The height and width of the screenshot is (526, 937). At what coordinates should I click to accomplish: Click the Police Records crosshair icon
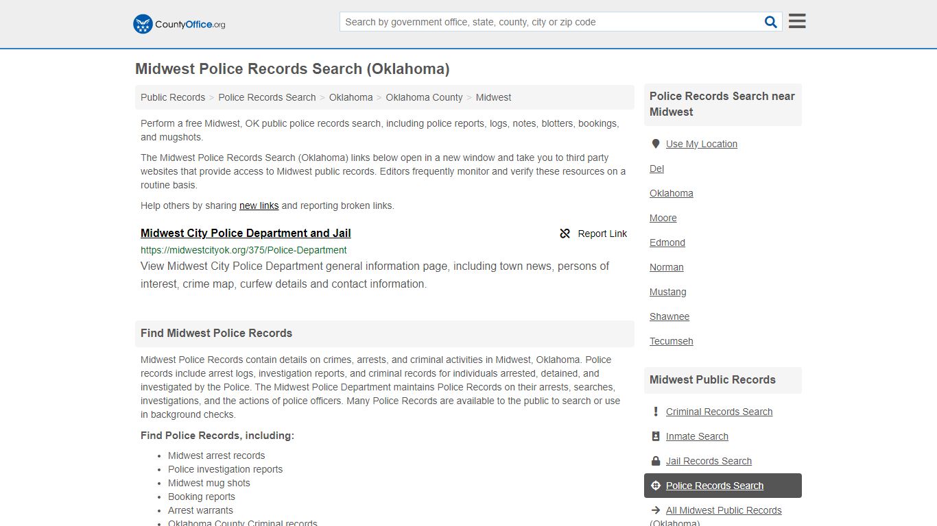tap(656, 486)
